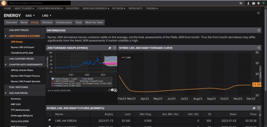Toggle the Last series in the forward curve legend
This screenshot has height=127, width=267.
click(126, 58)
